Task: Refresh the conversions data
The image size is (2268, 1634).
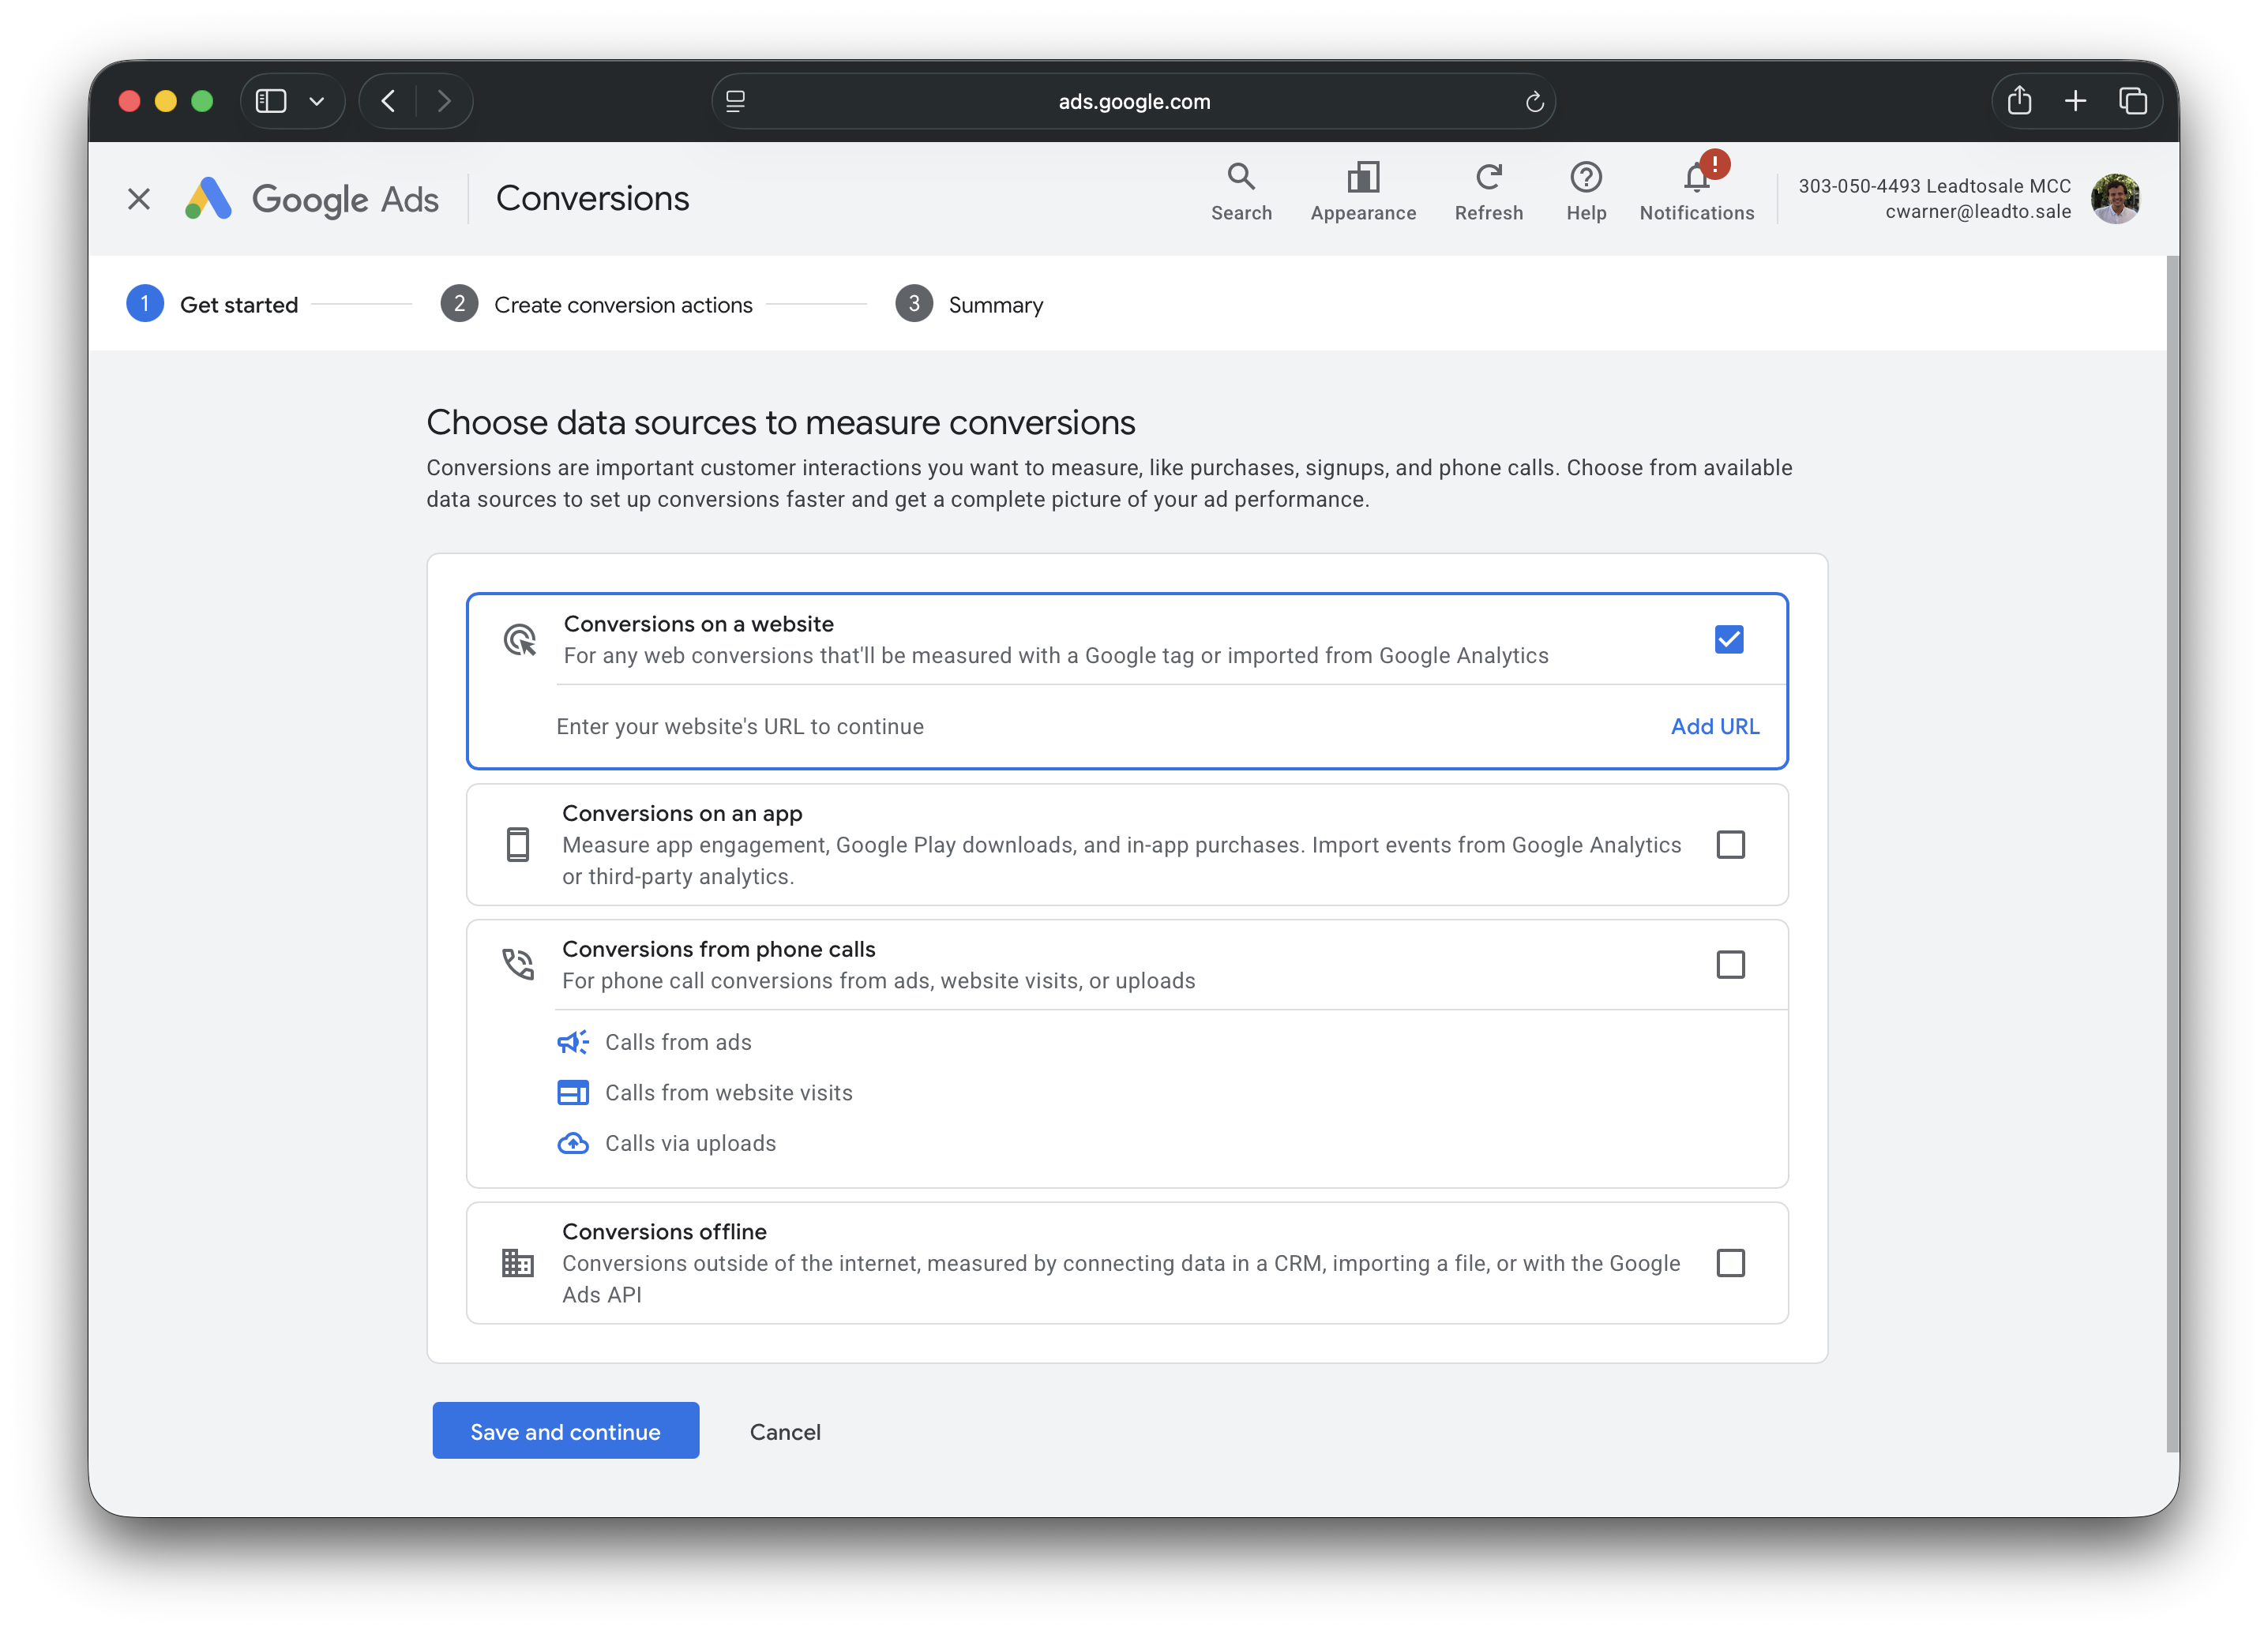Action: (1488, 191)
